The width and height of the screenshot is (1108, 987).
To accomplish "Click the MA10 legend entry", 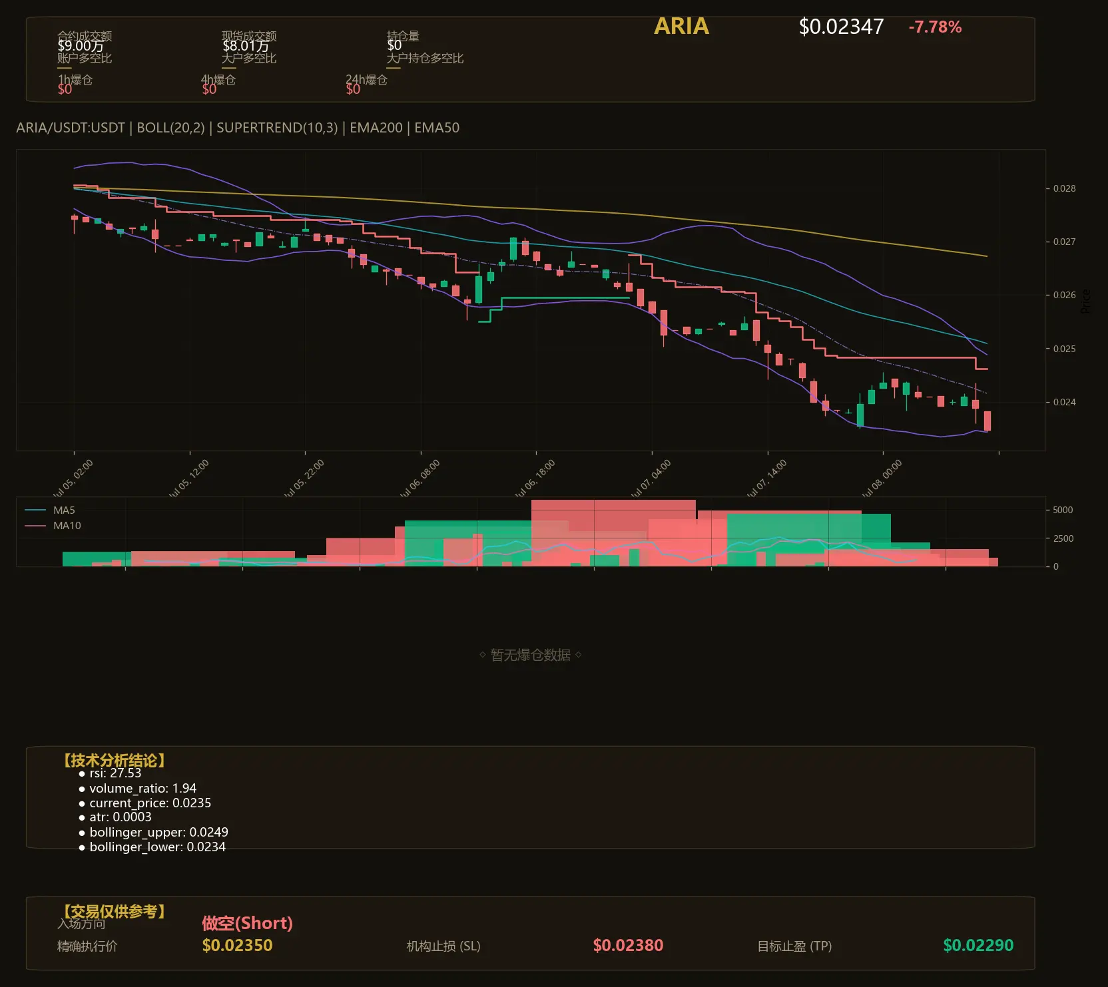I will click(53, 526).
